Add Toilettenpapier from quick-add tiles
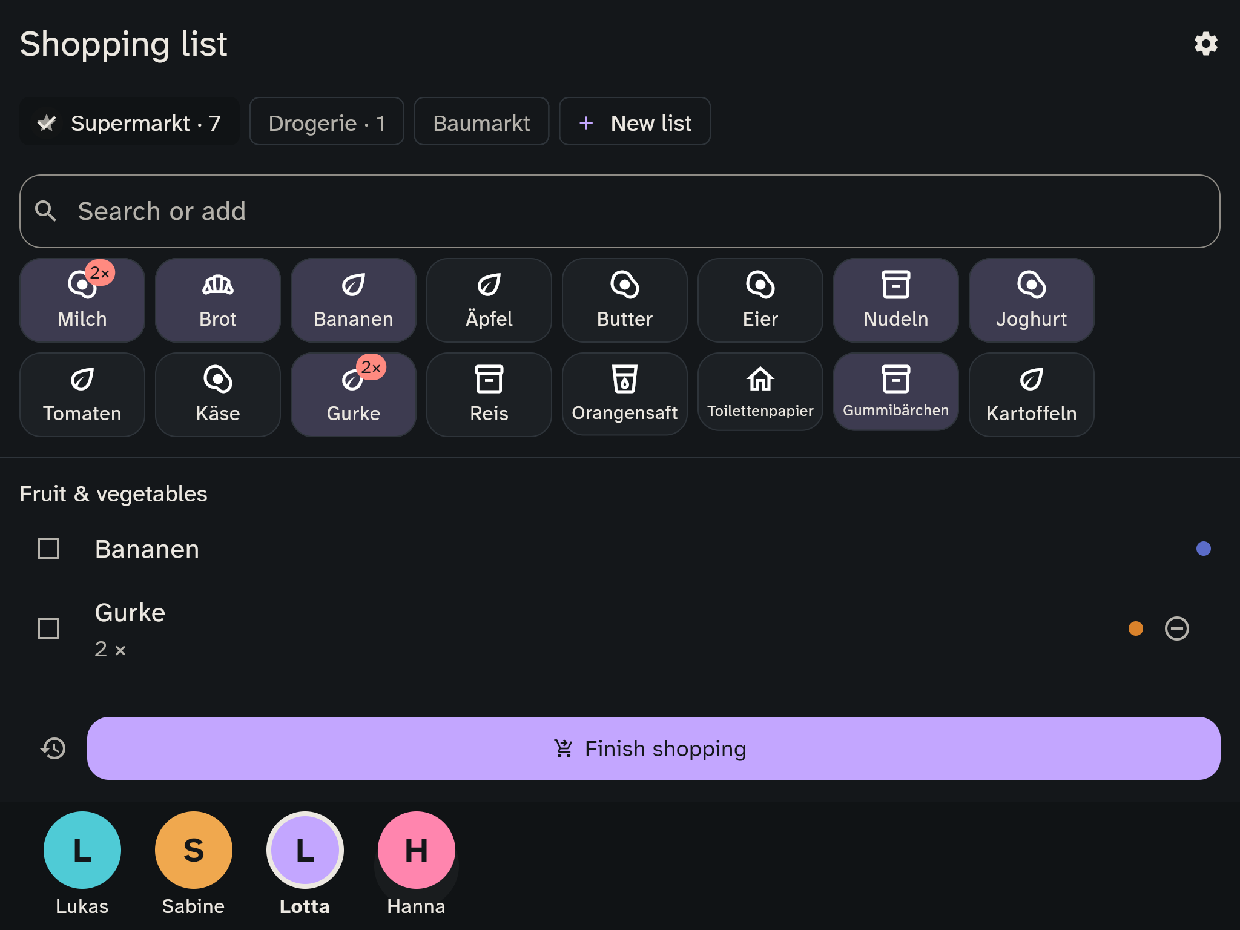 [x=760, y=392]
